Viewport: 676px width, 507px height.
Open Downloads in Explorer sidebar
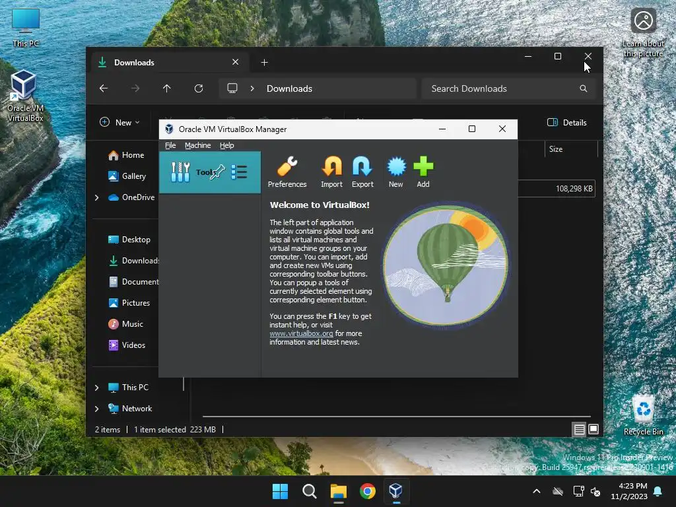point(133,260)
